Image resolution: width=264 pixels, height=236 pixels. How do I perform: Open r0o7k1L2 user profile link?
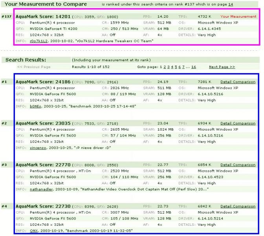click(38, 41)
